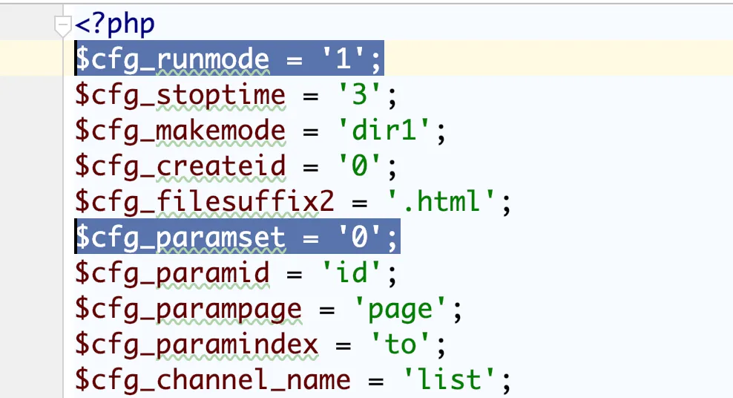Click the '0' value of cfg_createid
733x398 pixels.
(x=358, y=166)
